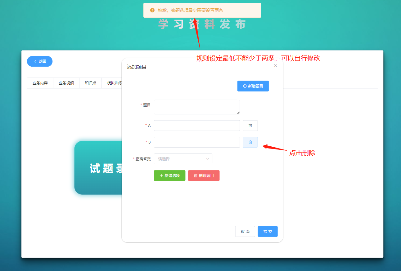Click the red 删除题目 button
Image resolution: width=401 pixels, height=271 pixels.
pos(204,175)
